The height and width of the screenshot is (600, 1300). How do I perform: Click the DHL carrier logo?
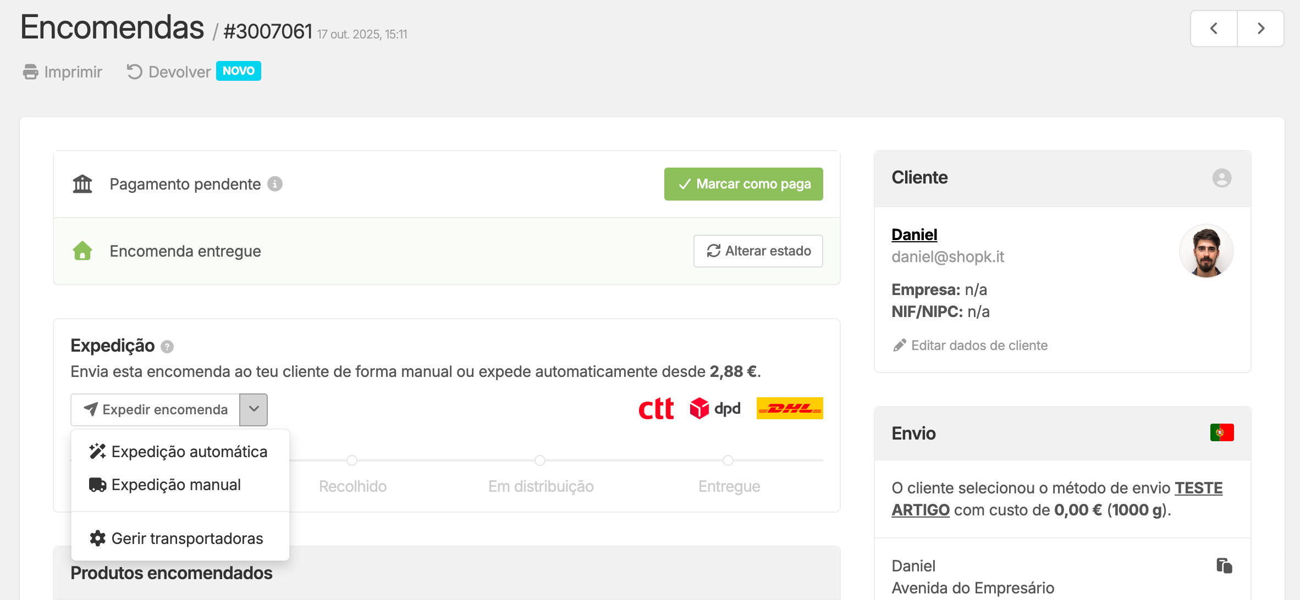[x=789, y=408]
